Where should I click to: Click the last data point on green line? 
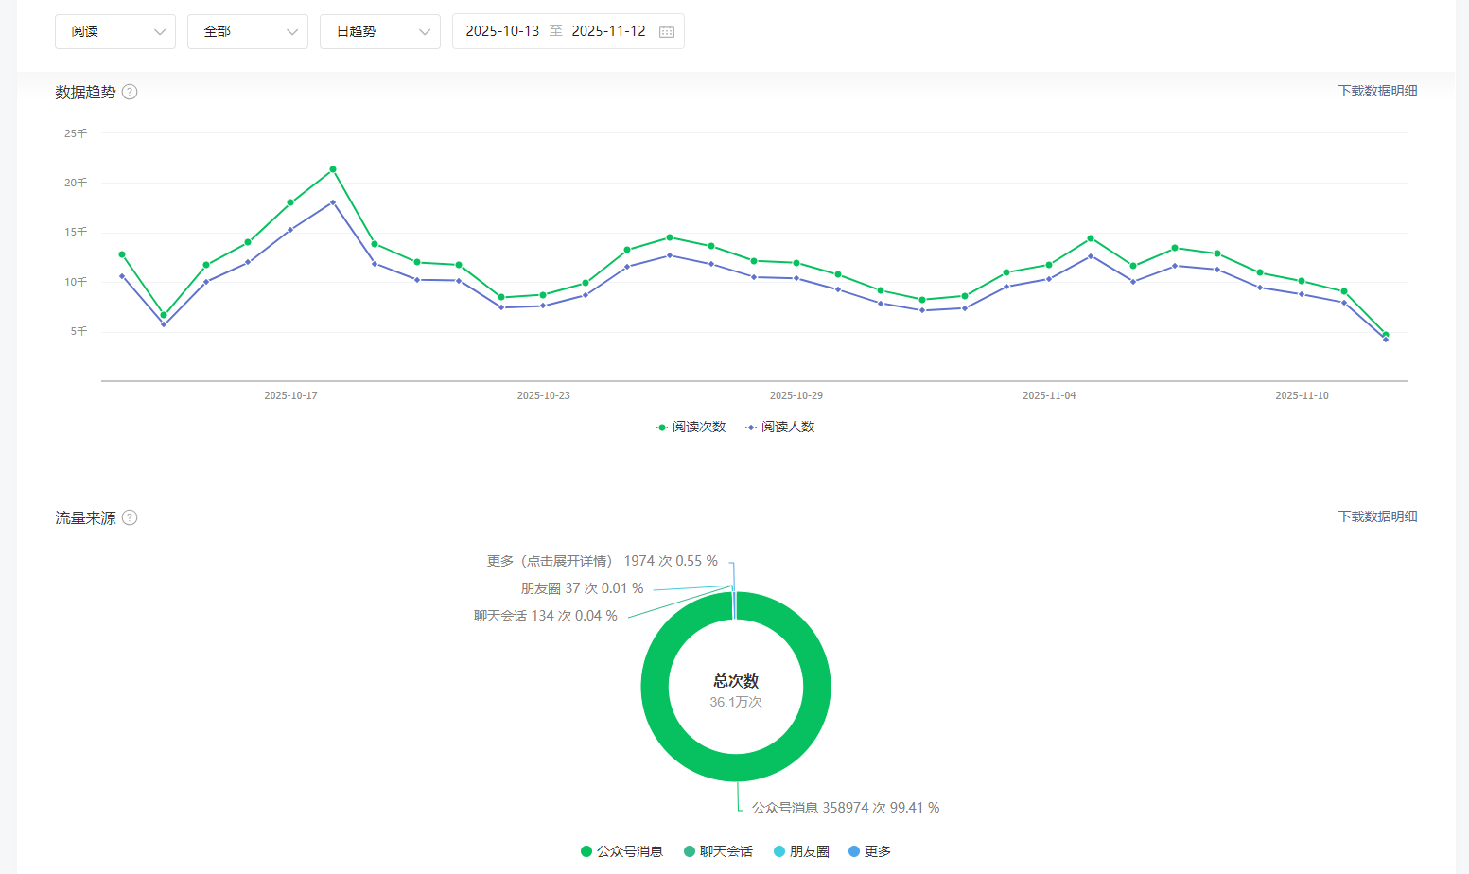coord(1386,335)
